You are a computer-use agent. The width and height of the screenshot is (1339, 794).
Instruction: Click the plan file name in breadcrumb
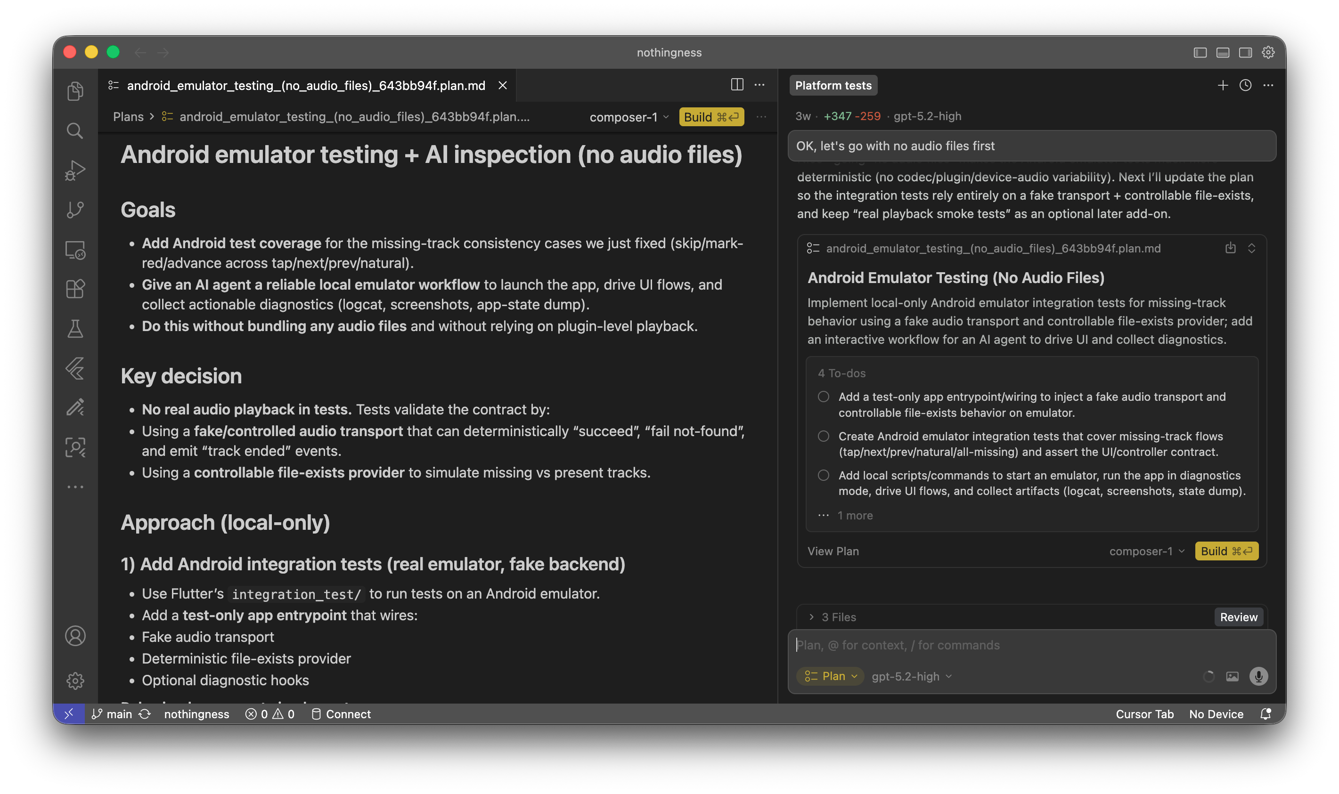click(354, 117)
